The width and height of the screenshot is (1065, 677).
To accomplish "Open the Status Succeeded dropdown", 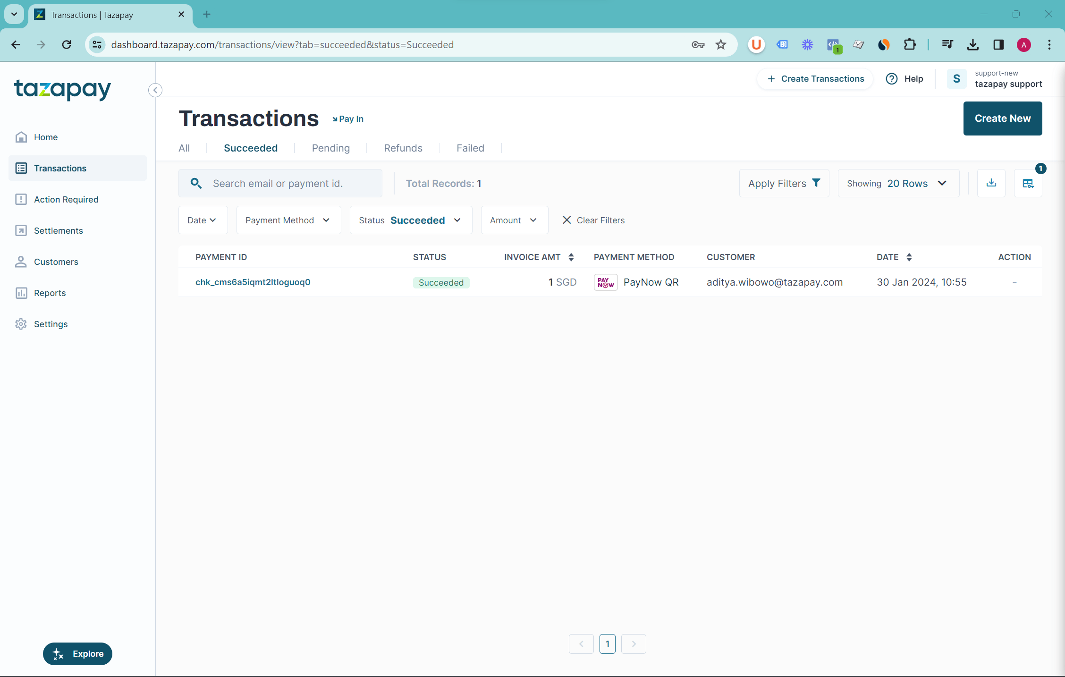I will [x=410, y=220].
